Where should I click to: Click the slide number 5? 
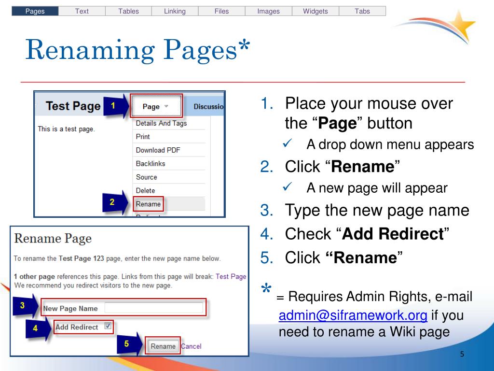(462, 354)
